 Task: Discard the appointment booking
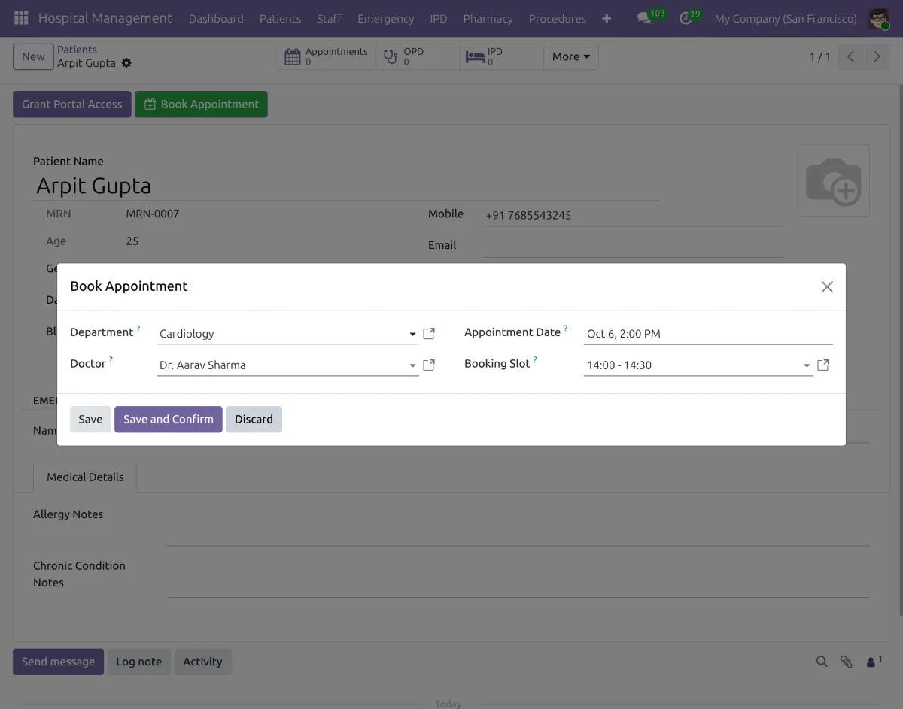click(254, 419)
